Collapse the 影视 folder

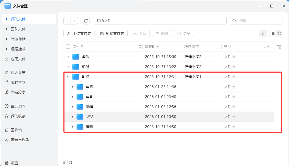[68, 77]
